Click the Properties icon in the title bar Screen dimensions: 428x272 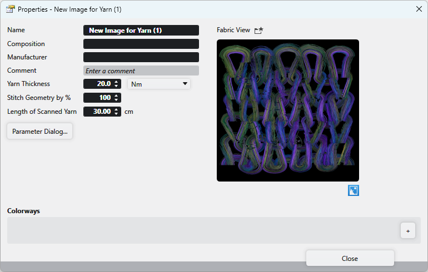[10, 9]
